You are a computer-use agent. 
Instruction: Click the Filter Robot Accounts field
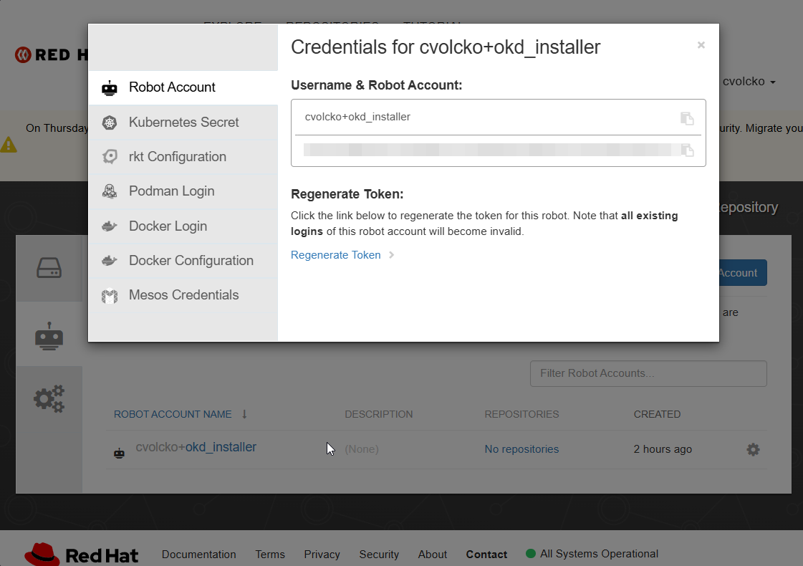[x=648, y=373]
